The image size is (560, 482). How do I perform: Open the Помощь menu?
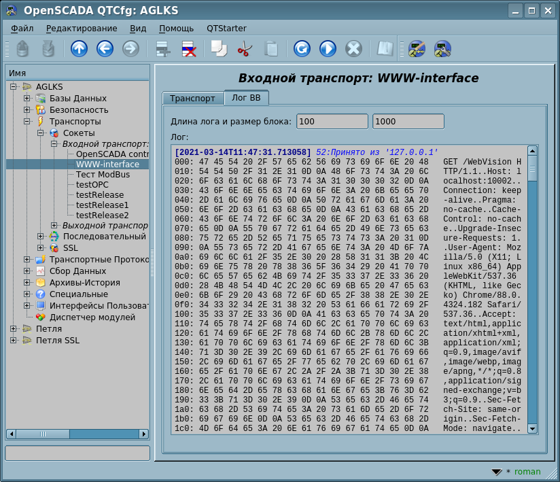tap(176, 29)
